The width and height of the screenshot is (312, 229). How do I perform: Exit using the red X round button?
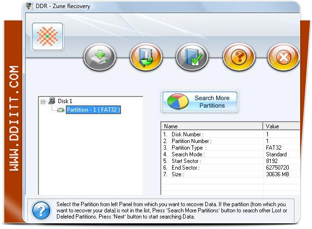tap(284, 58)
